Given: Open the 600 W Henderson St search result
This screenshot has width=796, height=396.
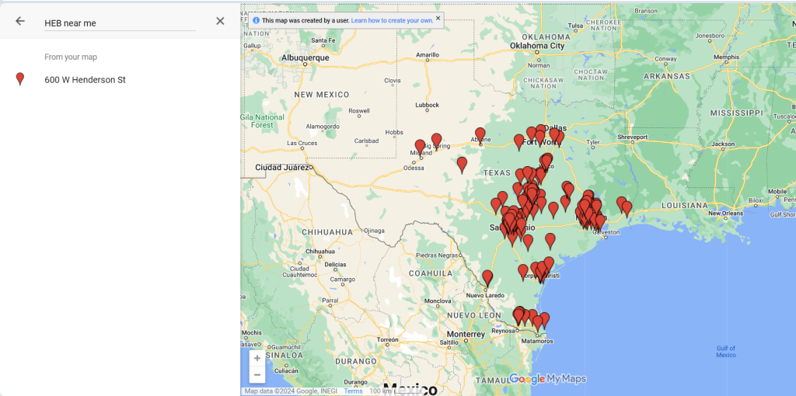Looking at the screenshot, I should coord(85,80).
